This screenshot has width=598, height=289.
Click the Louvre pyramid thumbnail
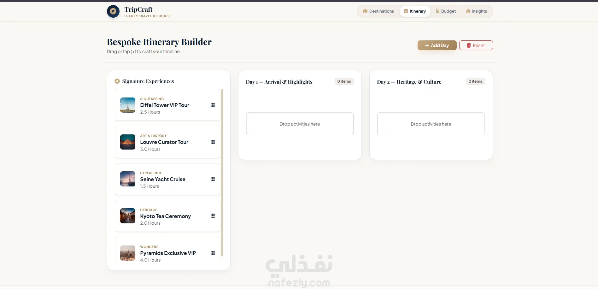[128, 142]
